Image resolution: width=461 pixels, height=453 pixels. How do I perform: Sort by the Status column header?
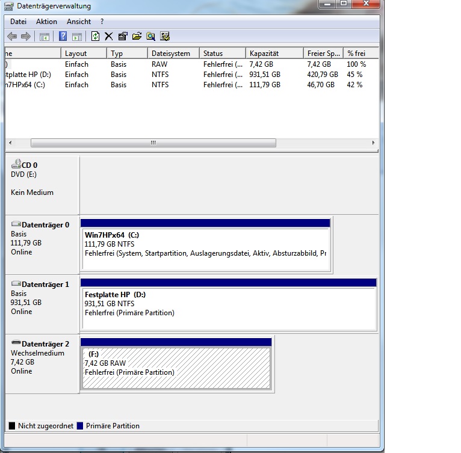click(223, 53)
